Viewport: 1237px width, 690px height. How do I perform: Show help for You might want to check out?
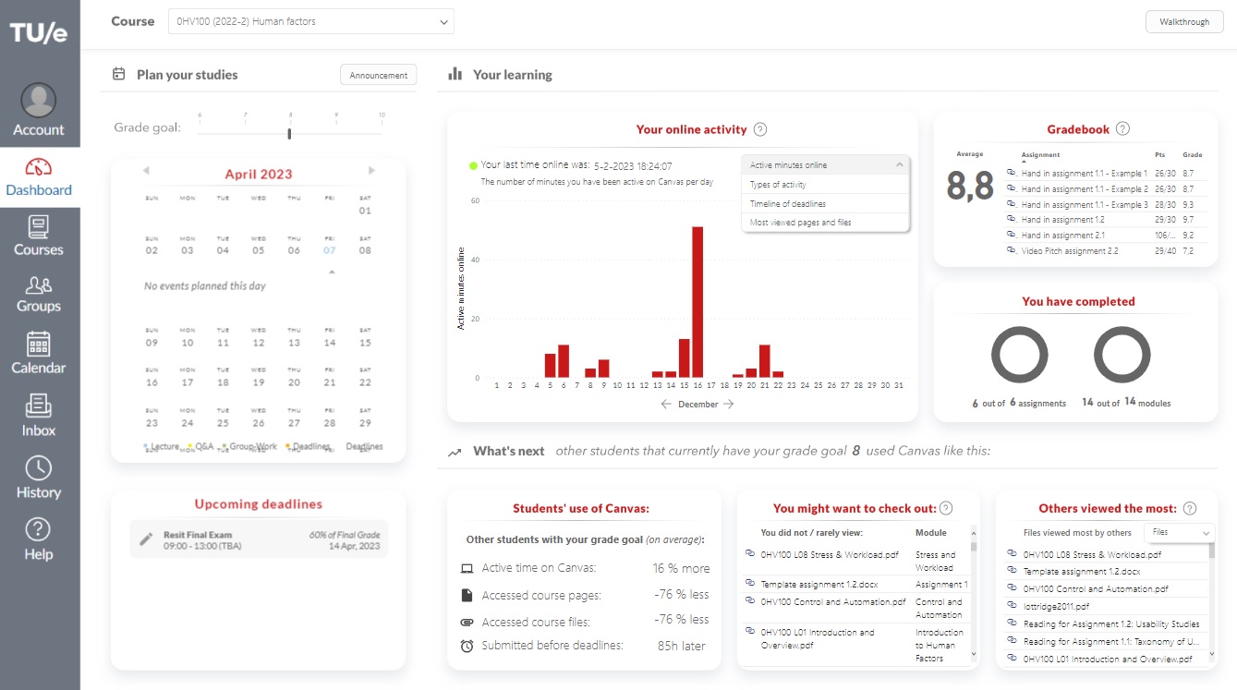946,508
